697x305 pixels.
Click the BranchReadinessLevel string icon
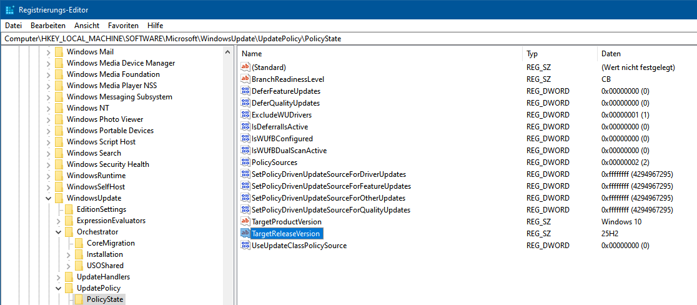click(x=245, y=79)
